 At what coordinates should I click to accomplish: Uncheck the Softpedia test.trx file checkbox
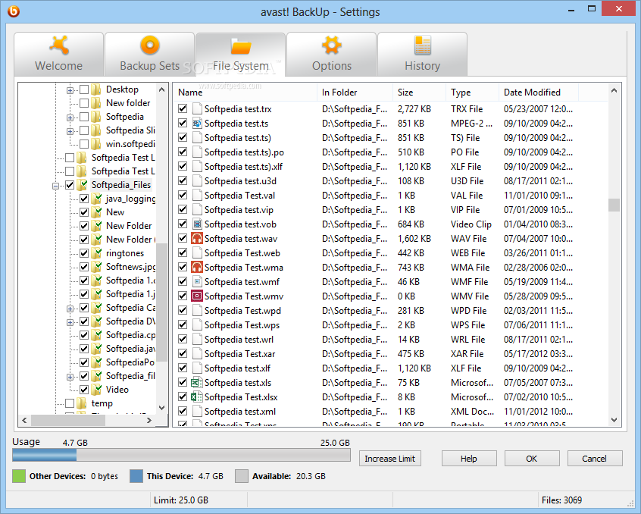[x=183, y=108]
